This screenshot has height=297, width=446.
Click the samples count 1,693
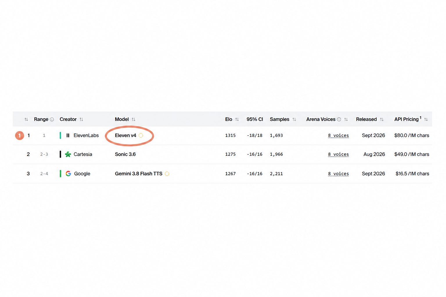[x=276, y=135]
